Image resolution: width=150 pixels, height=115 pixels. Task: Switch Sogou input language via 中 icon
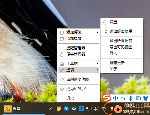coord(116,98)
